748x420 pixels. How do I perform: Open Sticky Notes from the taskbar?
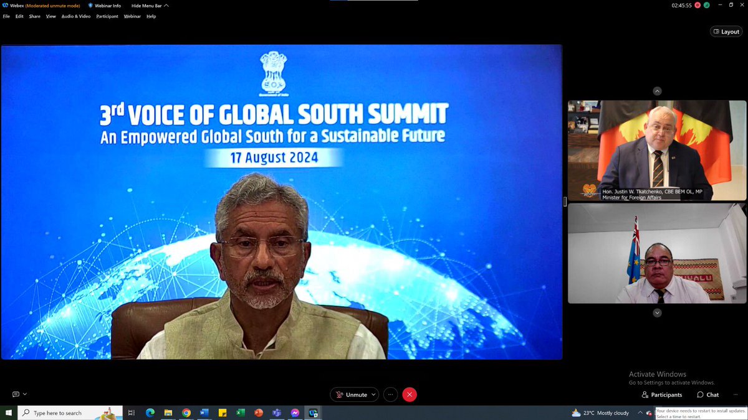coord(222,413)
